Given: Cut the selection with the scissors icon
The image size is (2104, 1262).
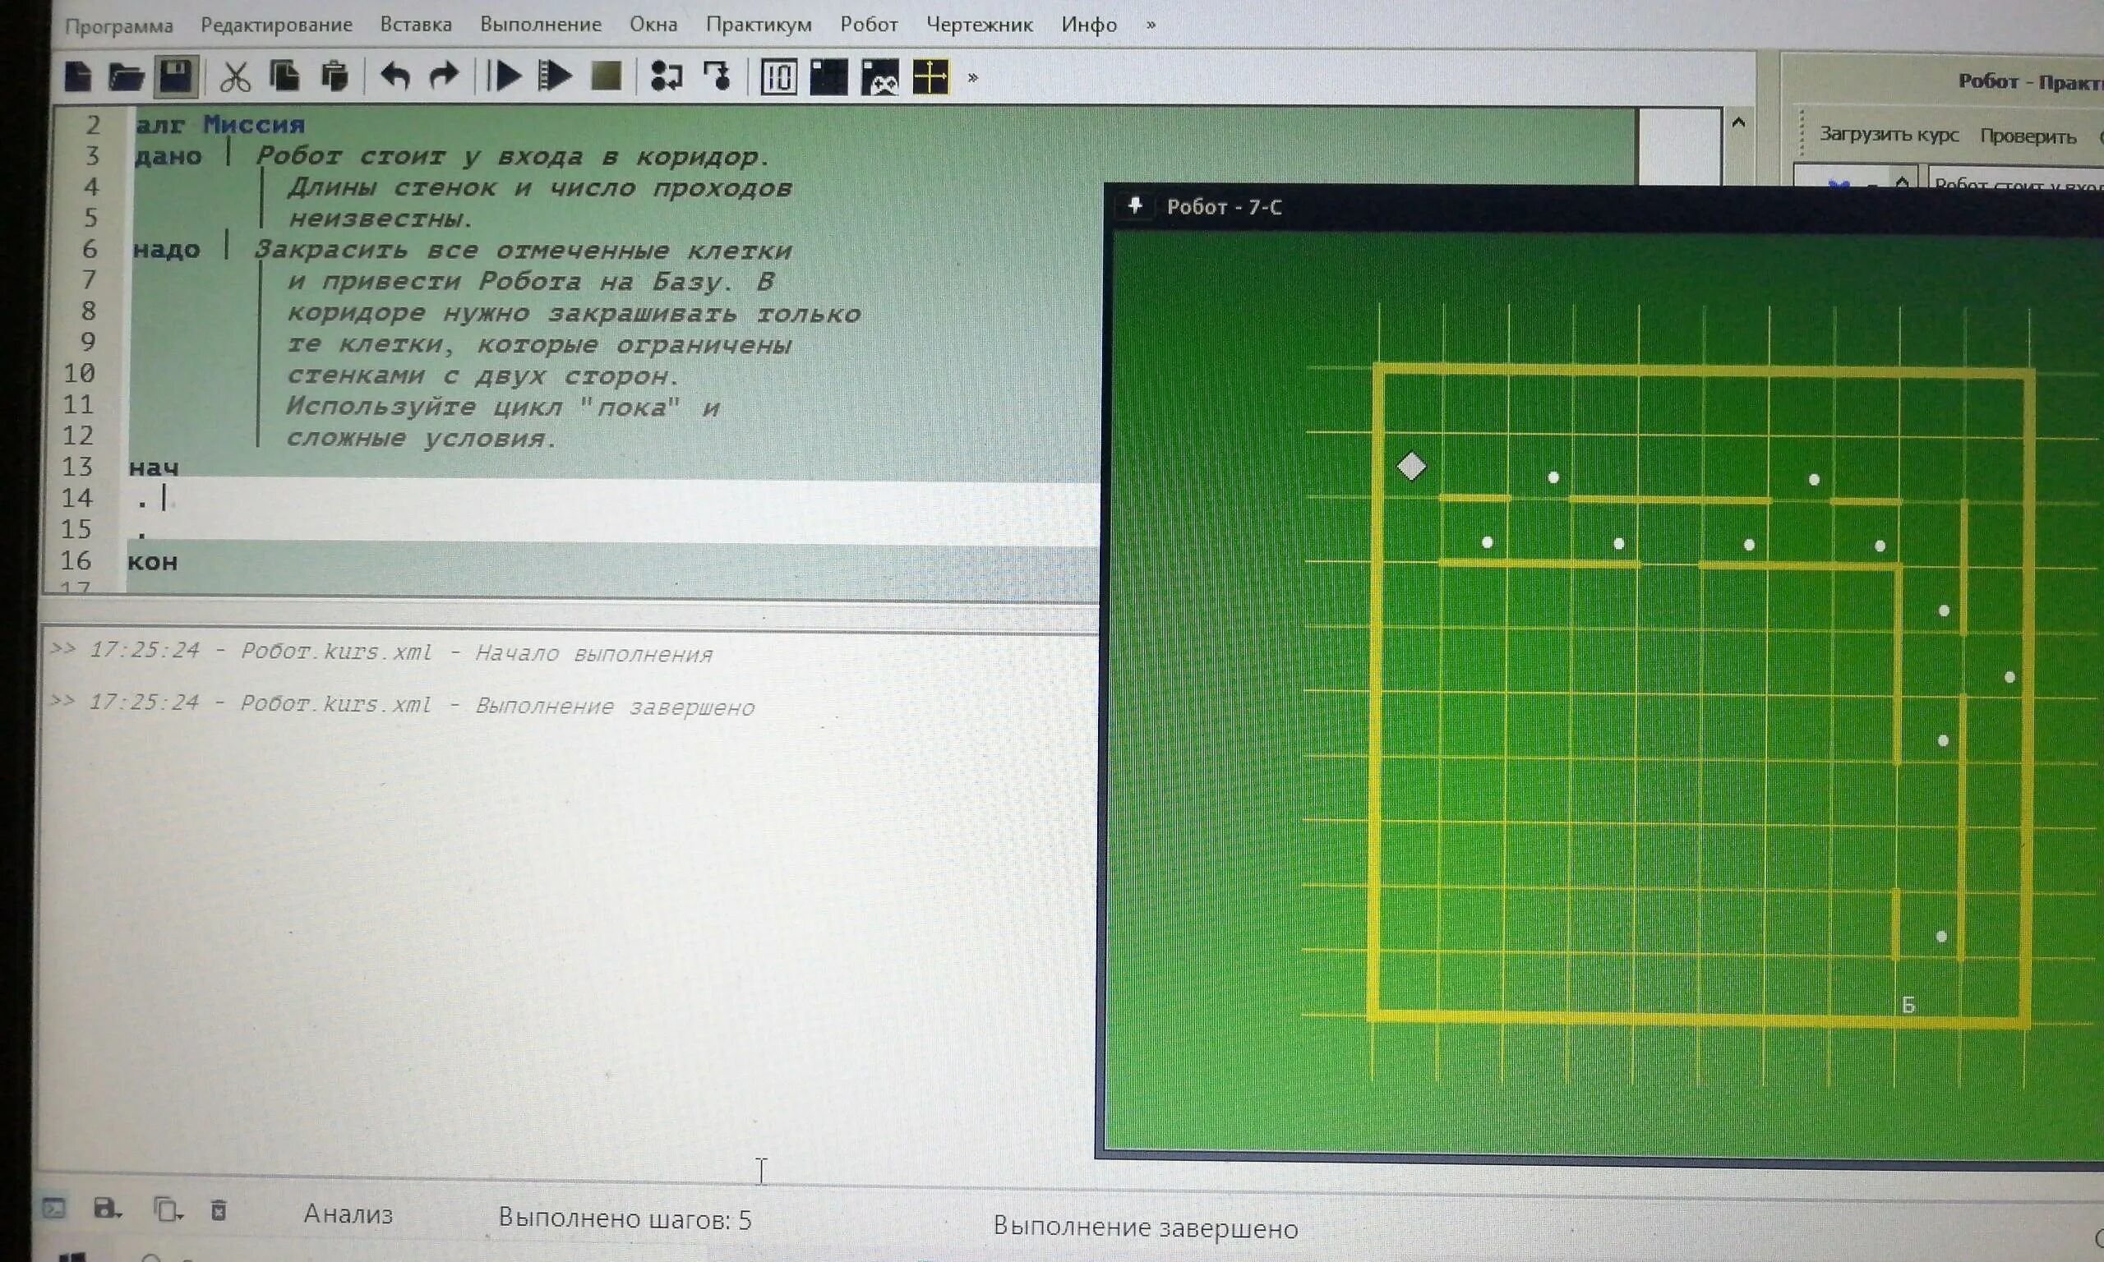Looking at the screenshot, I should pos(235,77).
